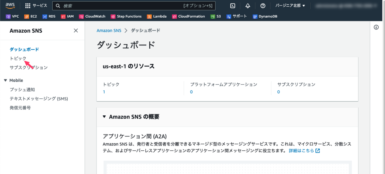Open the S3 bookmark
385x174 pixels.
216,16
